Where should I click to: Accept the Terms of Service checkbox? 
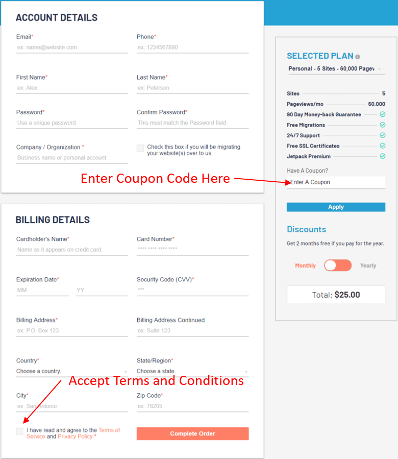click(x=20, y=431)
